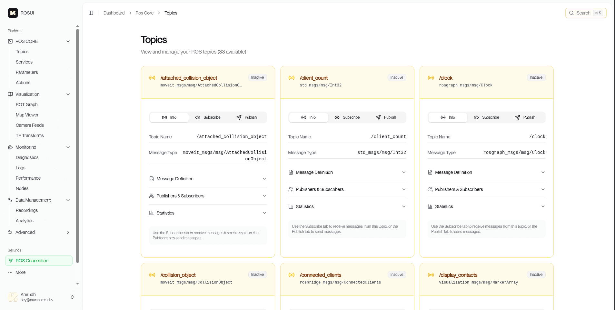The image size is (615, 310).
Task: Click the /collision_object topic broadcast icon
Action: (x=152, y=275)
